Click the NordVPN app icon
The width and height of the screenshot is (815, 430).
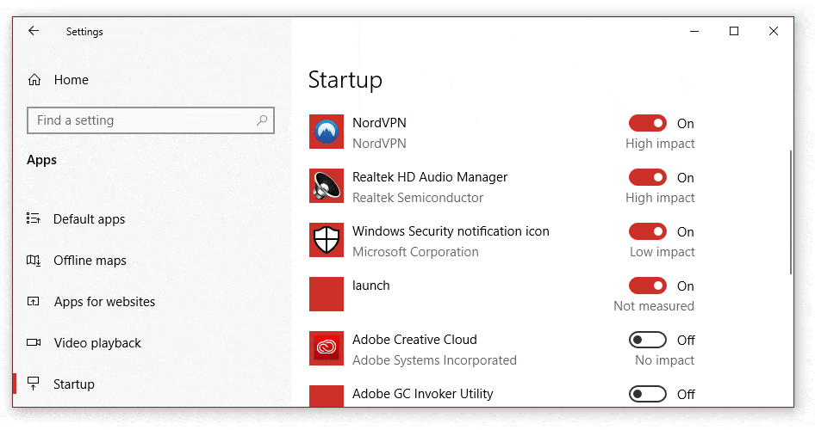click(x=327, y=132)
